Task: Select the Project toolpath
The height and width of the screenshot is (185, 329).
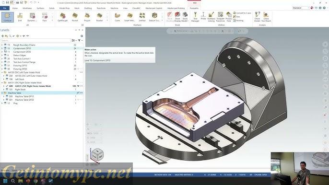Action: point(87,17)
